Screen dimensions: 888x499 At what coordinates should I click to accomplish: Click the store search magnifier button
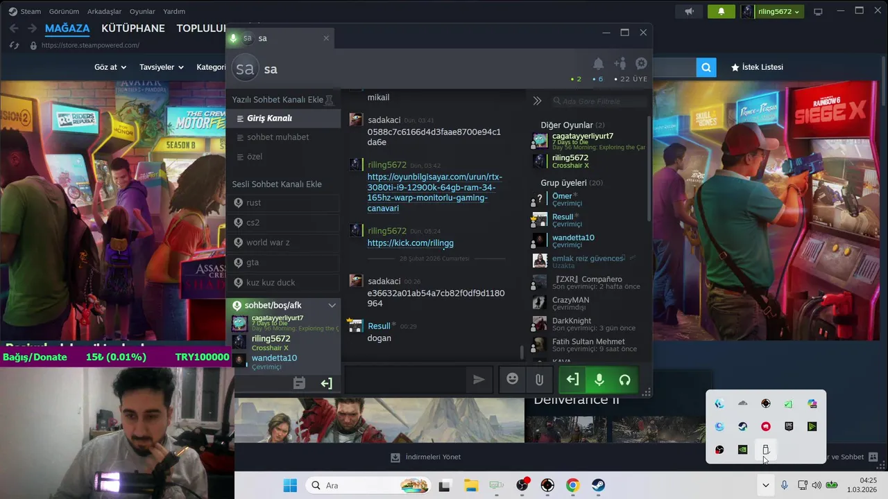pos(706,67)
